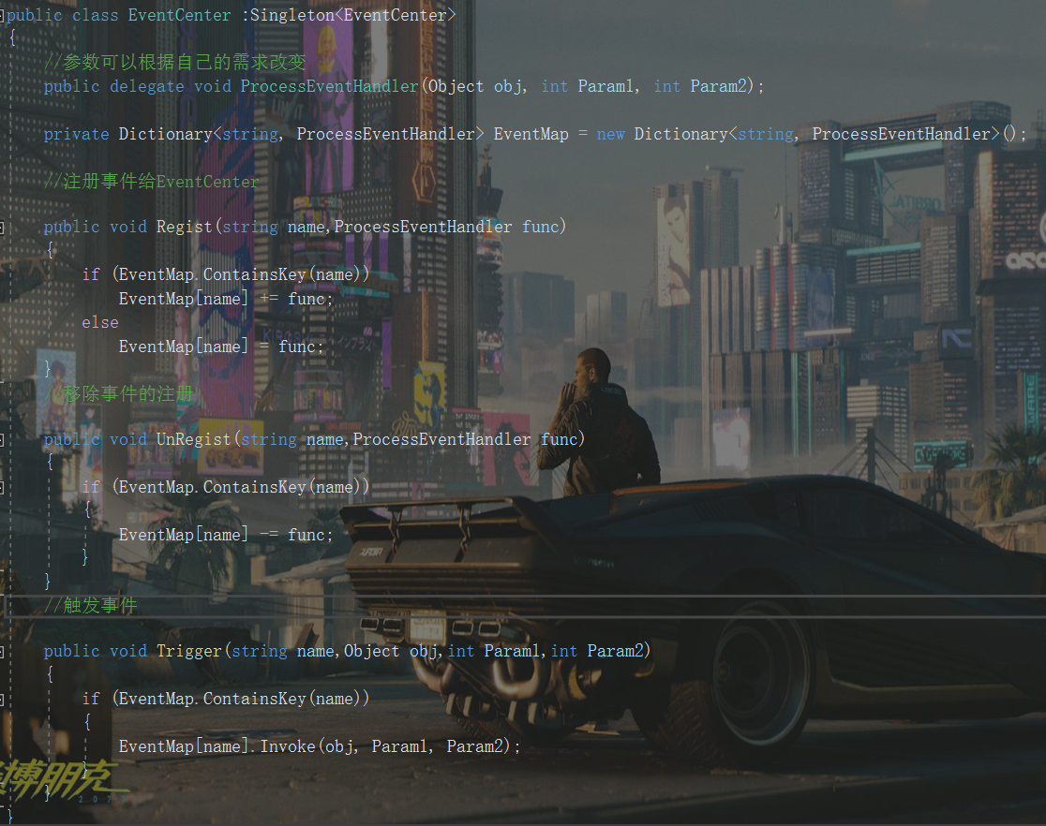
Task: Click the EventCenter class name after 'class'
Action: (179, 15)
